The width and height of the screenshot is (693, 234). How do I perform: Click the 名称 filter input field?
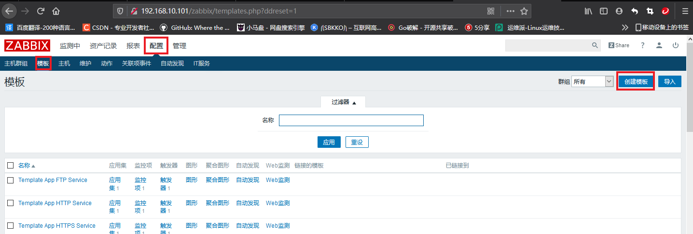pyautogui.click(x=351, y=120)
